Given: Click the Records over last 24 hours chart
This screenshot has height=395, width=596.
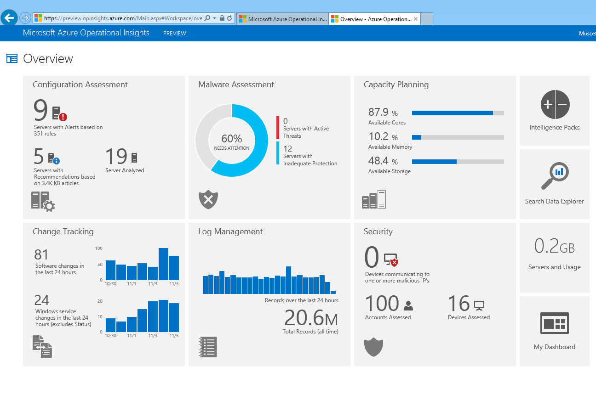Looking at the screenshot, I should point(269,280).
